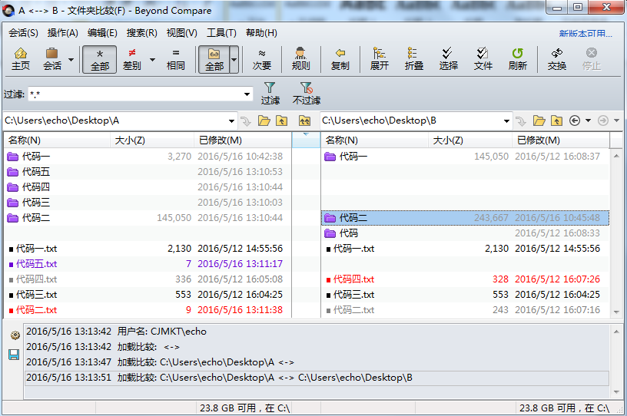627x416 pixels.
Task: Expand the right folder path dropdown
Action: point(506,121)
